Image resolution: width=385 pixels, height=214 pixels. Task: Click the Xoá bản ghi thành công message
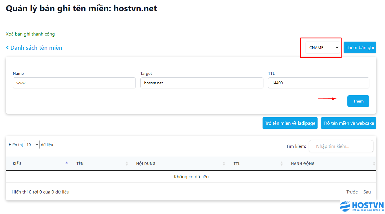30,34
